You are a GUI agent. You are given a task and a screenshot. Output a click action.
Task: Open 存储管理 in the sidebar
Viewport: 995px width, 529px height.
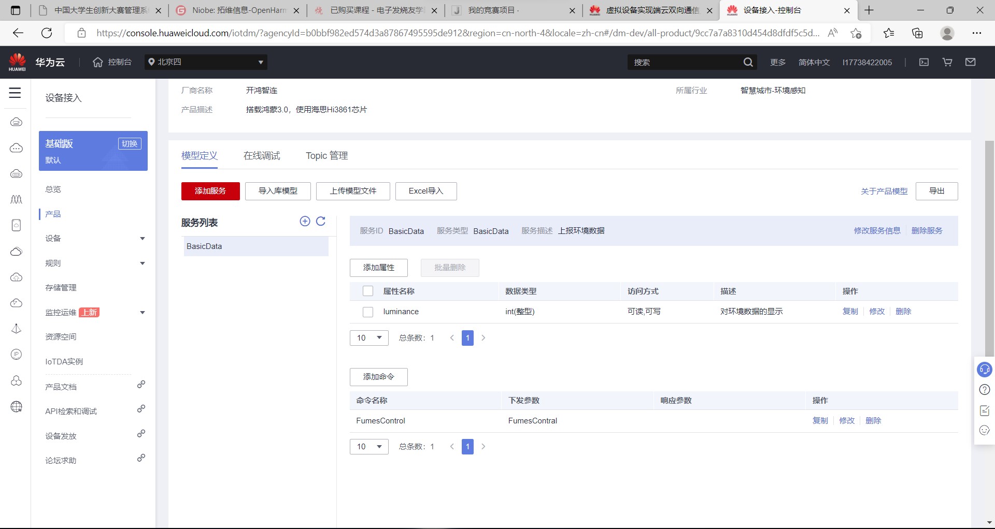(x=61, y=288)
